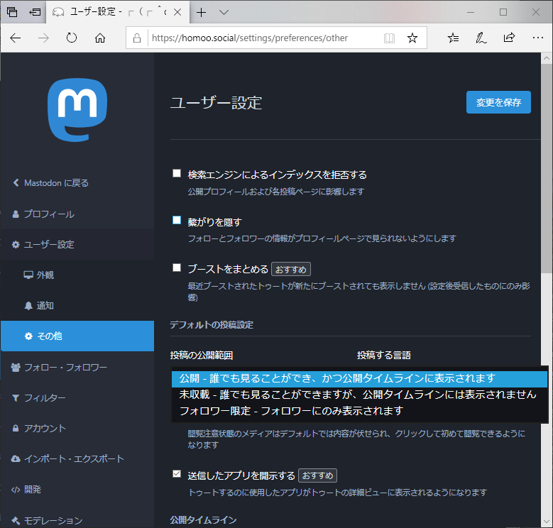Screen dimensions: 553x528
Task: Click the Share page icon
Action: pyautogui.click(x=509, y=38)
